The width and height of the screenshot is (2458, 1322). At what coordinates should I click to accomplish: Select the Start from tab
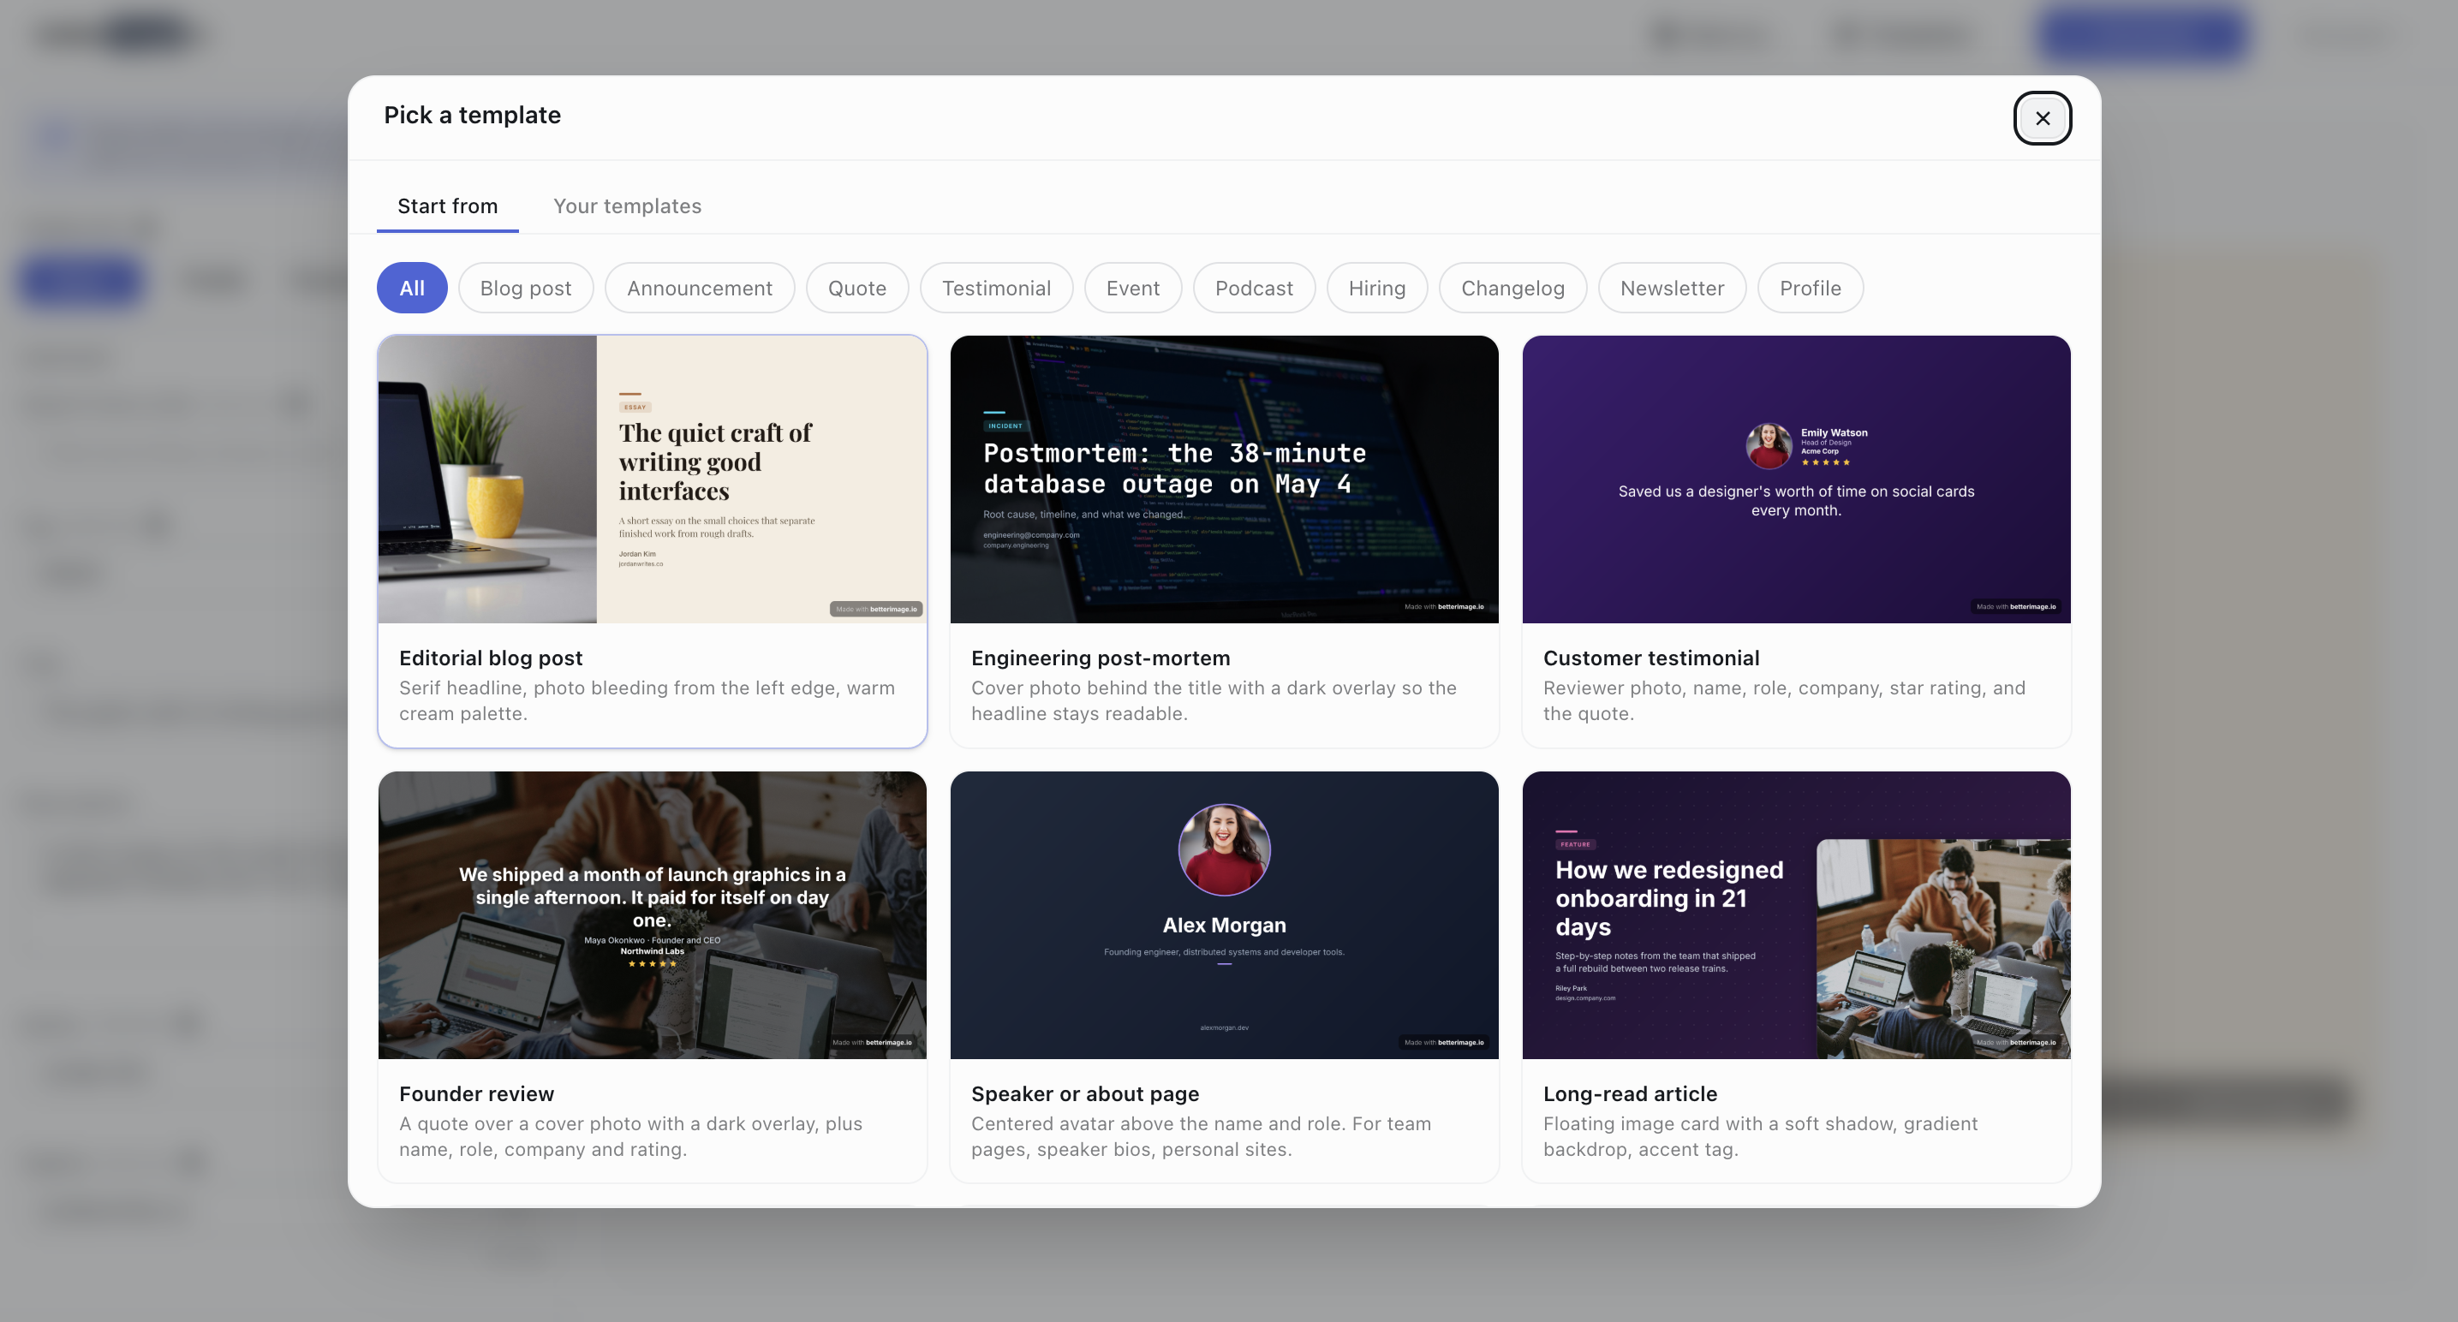click(x=448, y=206)
